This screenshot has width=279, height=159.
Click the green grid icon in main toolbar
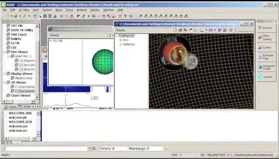click(45, 16)
